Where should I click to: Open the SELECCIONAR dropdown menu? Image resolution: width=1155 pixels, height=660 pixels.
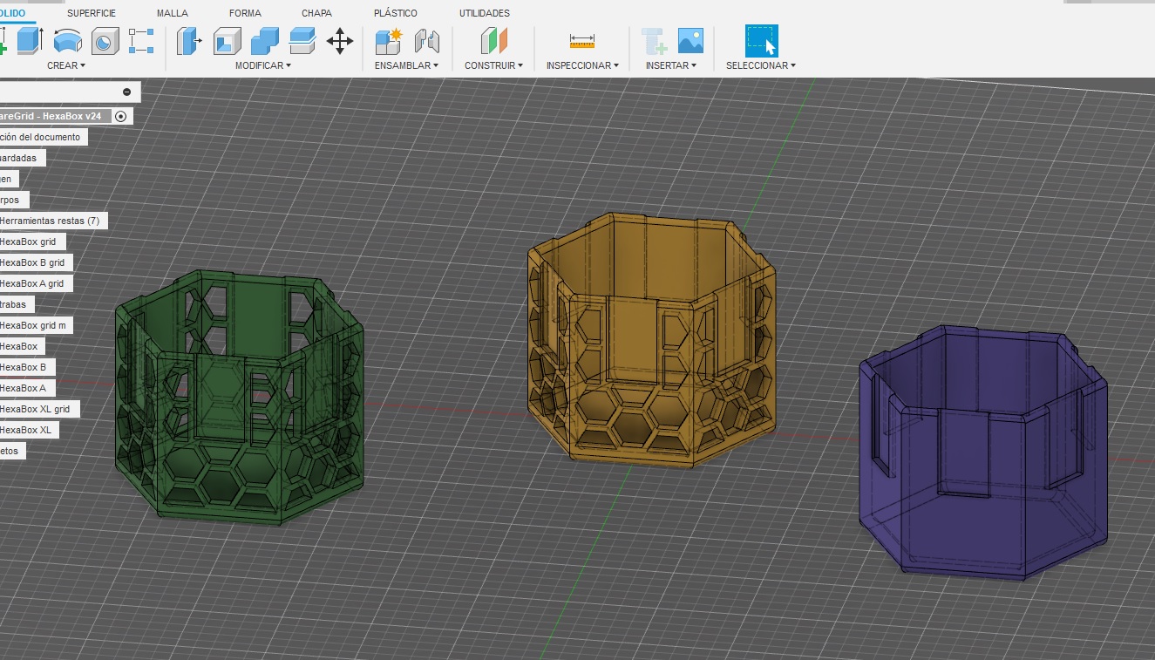(x=761, y=65)
